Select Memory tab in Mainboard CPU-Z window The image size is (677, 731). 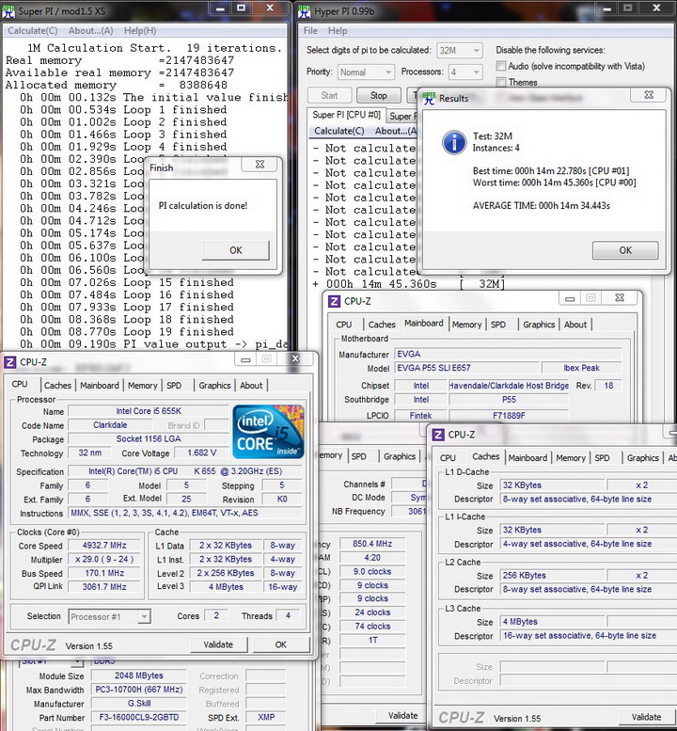466,325
